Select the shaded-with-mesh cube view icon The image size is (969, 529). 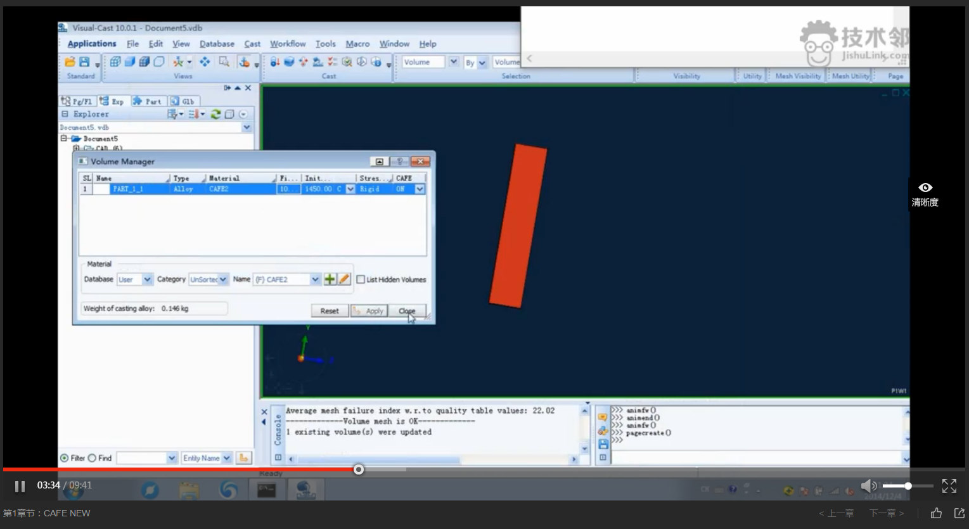click(144, 62)
